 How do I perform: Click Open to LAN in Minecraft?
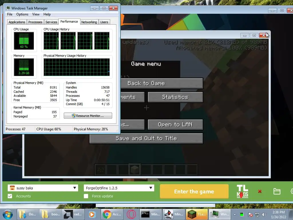175,124
